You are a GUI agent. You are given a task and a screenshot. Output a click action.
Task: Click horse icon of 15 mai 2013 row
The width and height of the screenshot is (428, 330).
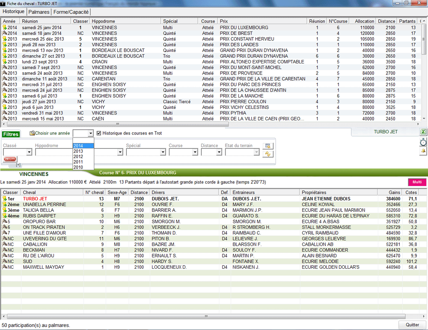point(4,118)
